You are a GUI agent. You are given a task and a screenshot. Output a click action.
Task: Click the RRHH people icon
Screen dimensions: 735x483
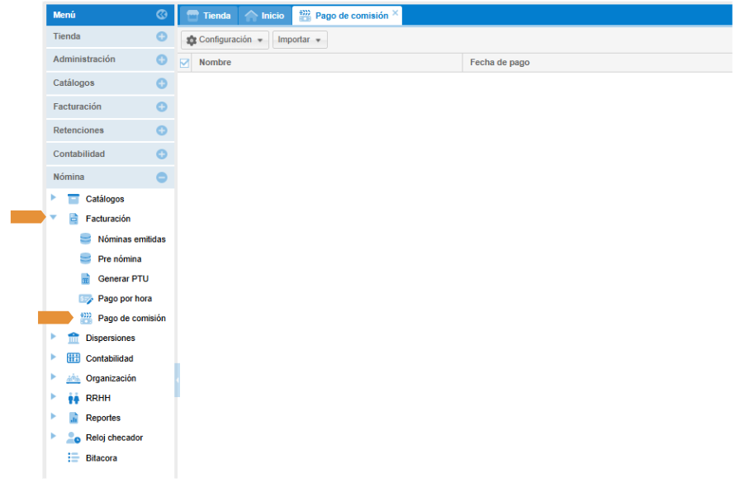pyautogui.click(x=73, y=398)
